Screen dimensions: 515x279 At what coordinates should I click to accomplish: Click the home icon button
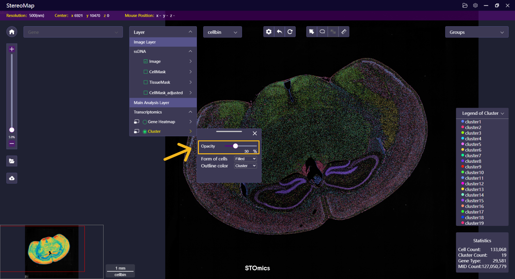pyautogui.click(x=12, y=32)
